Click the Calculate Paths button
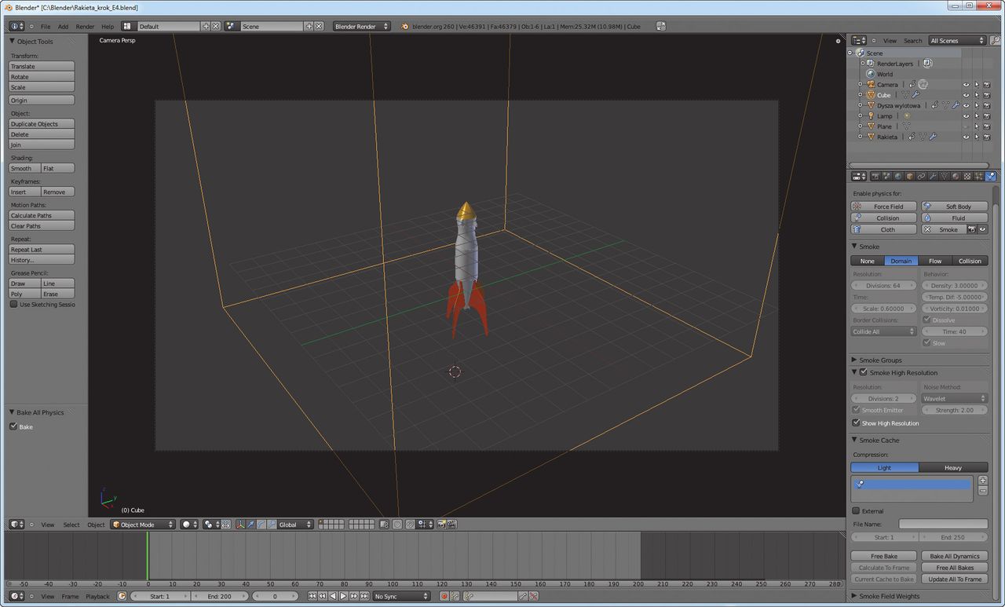Image resolution: width=1005 pixels, height=607 pixels. tap(42, 215)
